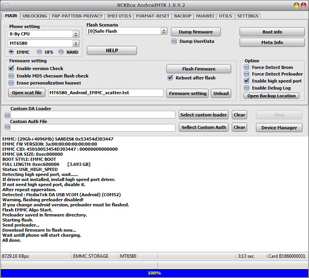This screenshot has width=309, height=278.
Task: Open the SETTINGS tab
Action: coord(248,16)
